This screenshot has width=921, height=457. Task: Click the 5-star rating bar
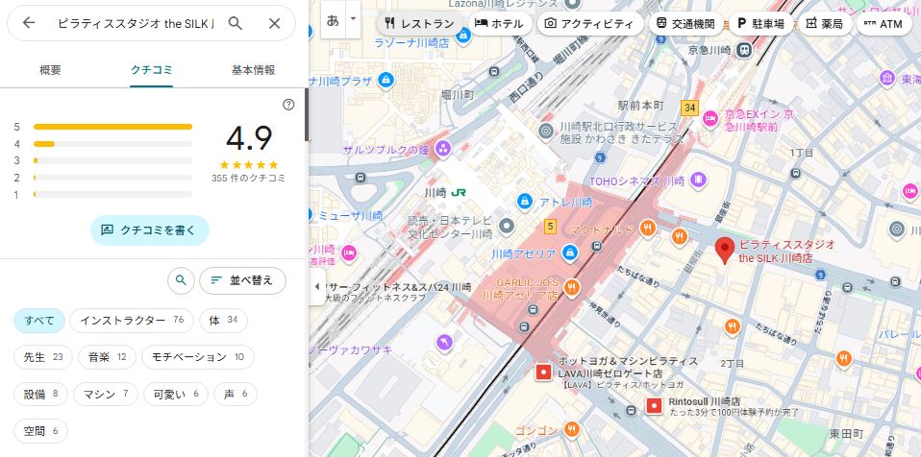coord(112,126)
